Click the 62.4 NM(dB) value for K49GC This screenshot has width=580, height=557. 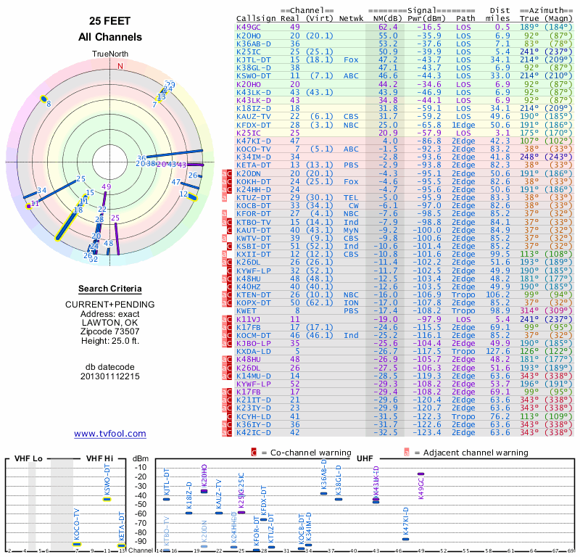click(x=388, y=28)
